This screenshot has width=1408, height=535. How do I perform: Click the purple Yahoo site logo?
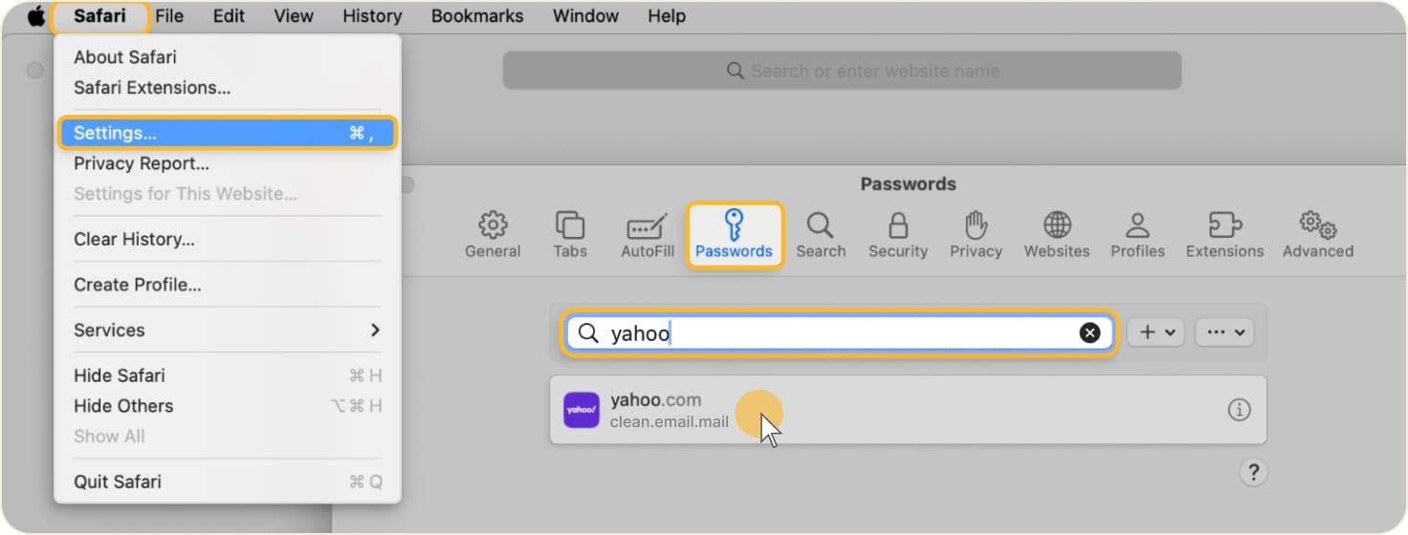[x=582, y=410]
